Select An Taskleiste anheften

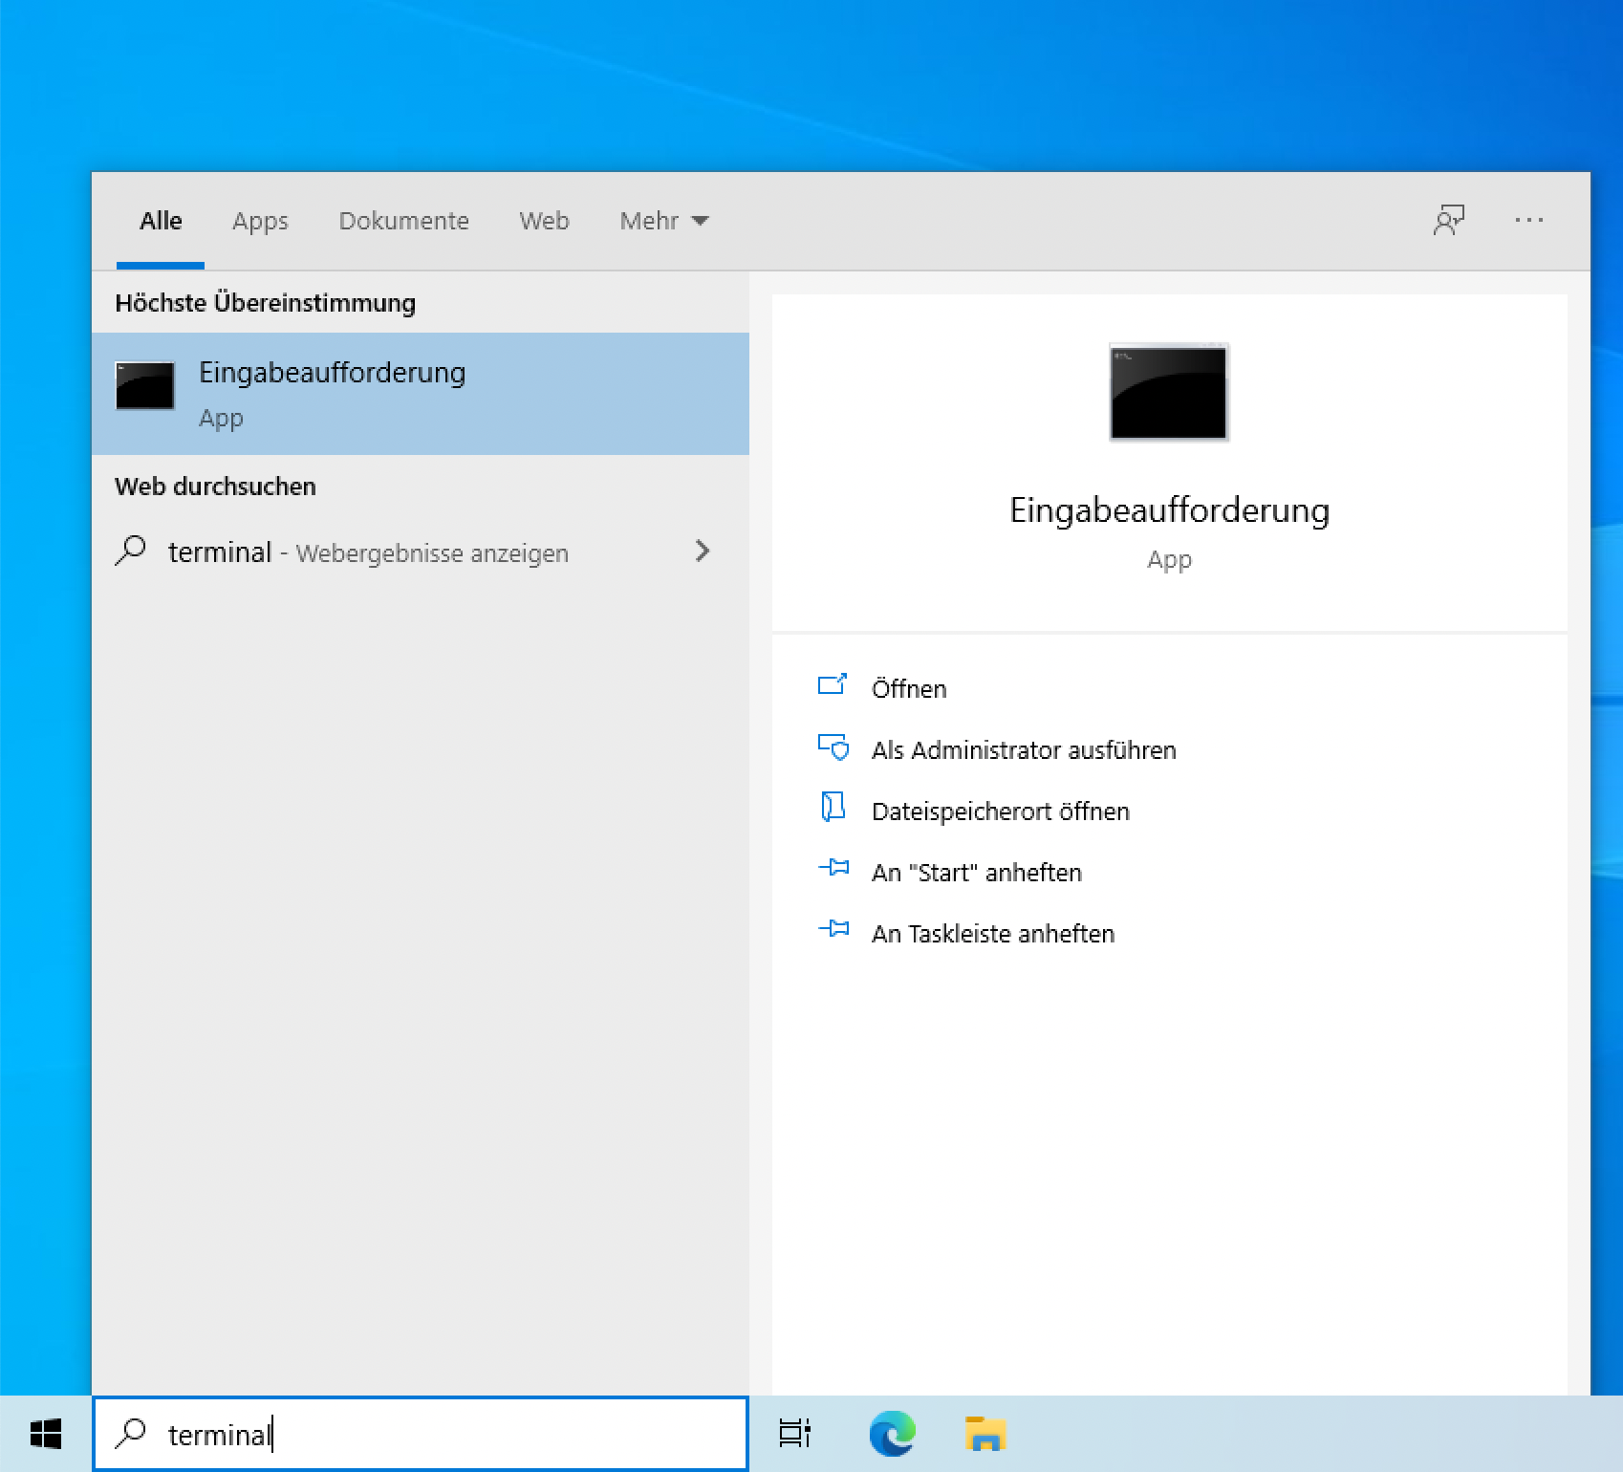point(993,934)
